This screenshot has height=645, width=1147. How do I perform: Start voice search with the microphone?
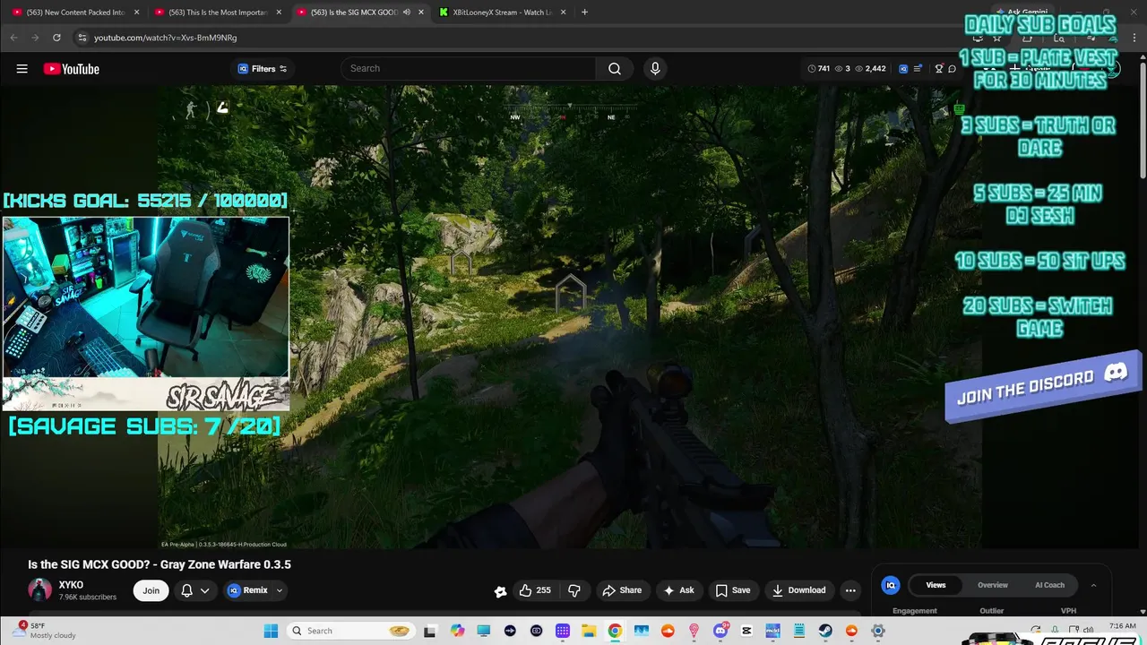(655, 69)
